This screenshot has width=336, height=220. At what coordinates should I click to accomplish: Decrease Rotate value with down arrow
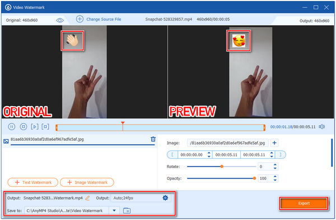tap(275, 169)
